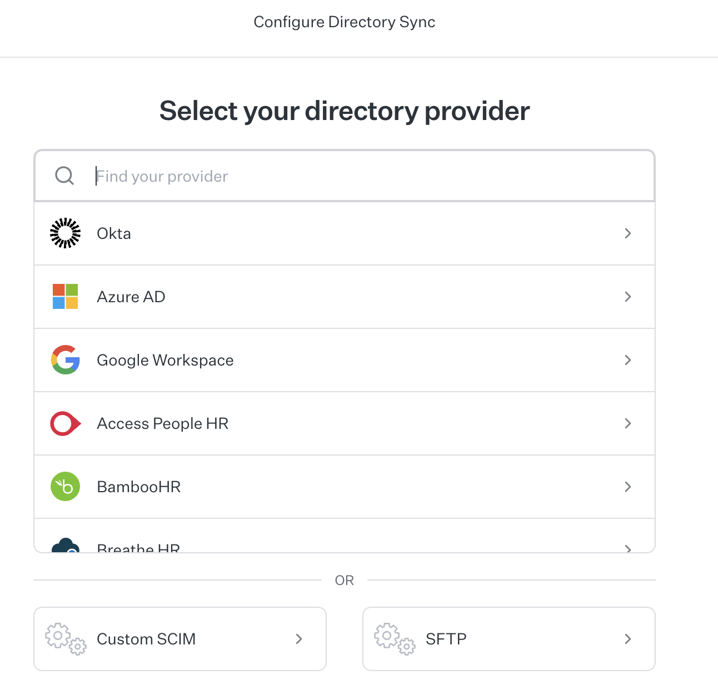Screen dimensions: 718x700
Task: Open Okta using its chevron arrow
Action: click(x=628, y=233)
